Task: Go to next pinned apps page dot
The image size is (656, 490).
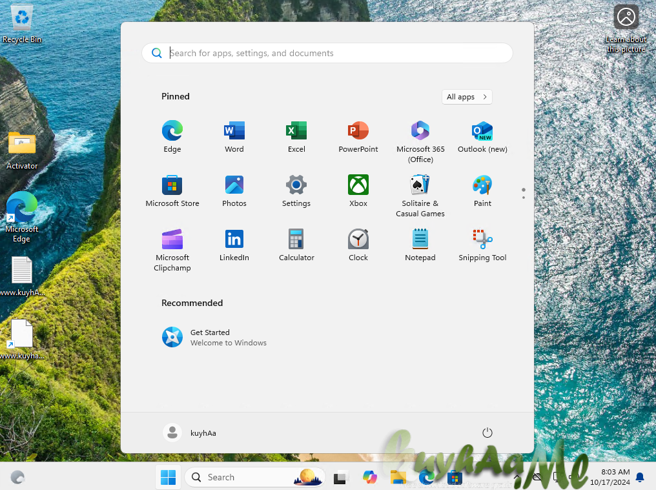Action: pos(524,197)
